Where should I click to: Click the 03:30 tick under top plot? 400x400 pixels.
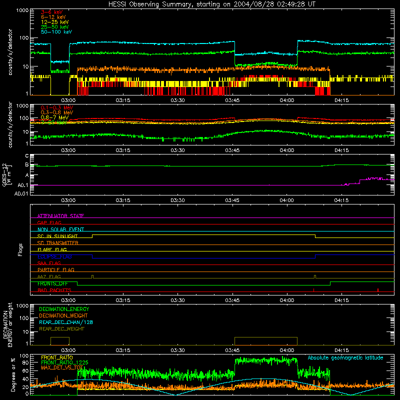177,100
